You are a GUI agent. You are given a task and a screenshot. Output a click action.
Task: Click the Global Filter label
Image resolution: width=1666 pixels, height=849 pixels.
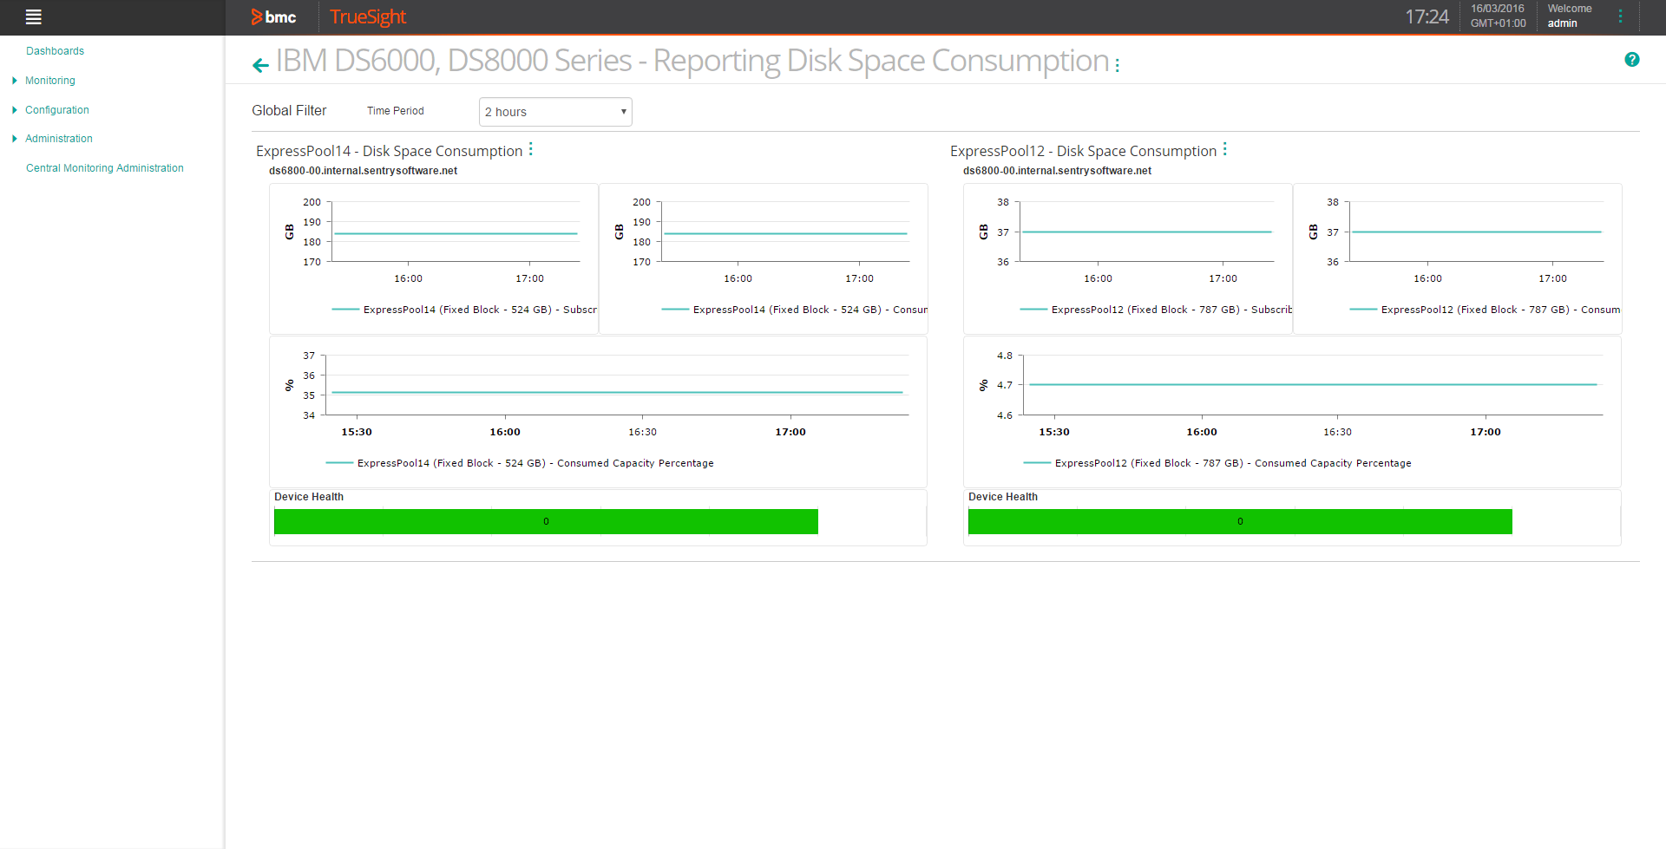[289, 111]
